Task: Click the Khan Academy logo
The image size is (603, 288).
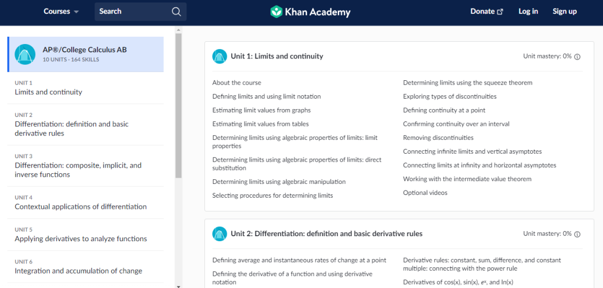Action: [310, 12]
